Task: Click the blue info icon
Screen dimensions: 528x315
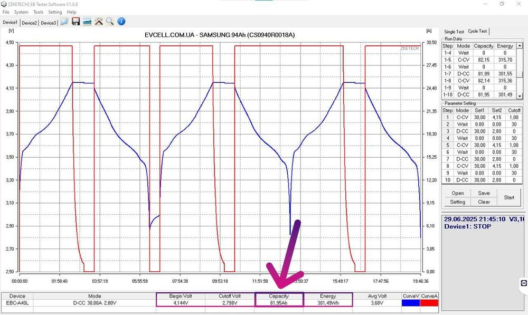Action: coord(121,22)
